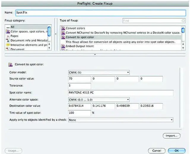190x154 pixels.
Task: Select the Convert colors fixup
Action: pos(121,28)
